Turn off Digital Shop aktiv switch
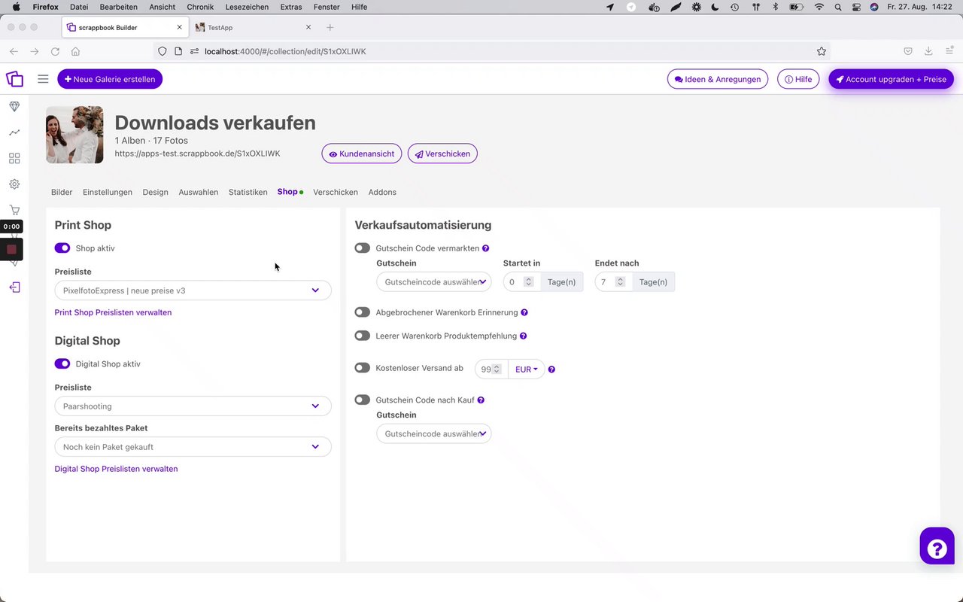 point(62,364)
